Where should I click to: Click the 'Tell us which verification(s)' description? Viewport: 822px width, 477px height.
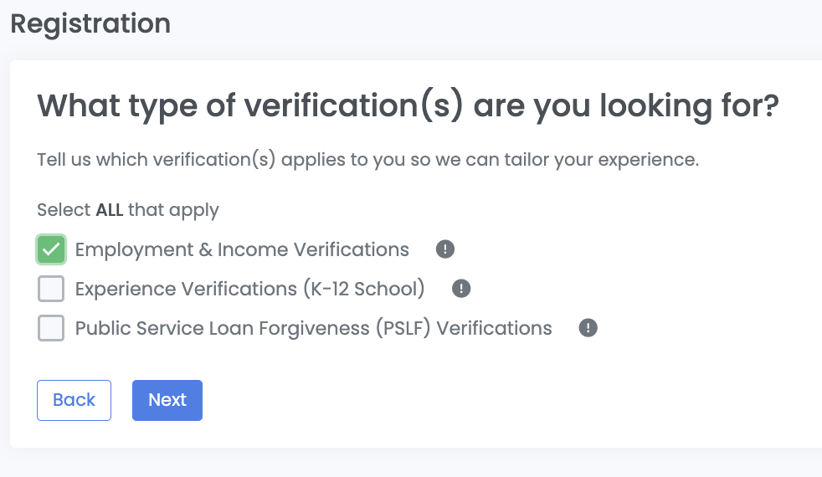point(367,159)
